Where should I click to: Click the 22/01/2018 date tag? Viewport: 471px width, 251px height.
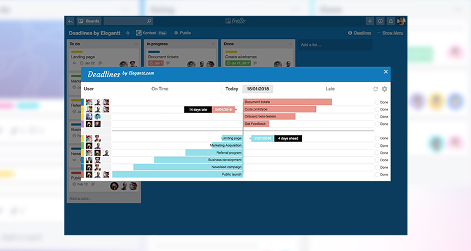point(263,138)
